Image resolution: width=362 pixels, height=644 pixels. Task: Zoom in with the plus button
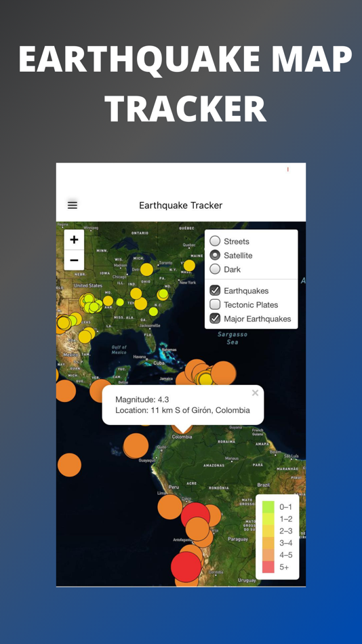[74, 240]
